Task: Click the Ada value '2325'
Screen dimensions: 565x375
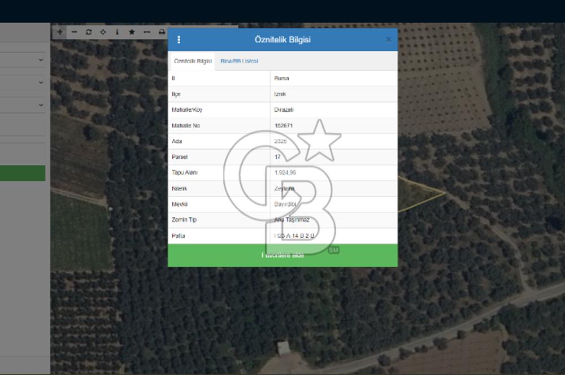Action: click(x=280, y=141)
